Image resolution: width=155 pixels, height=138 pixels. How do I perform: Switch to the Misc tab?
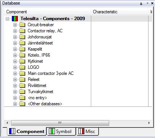[x=87, y=132]
